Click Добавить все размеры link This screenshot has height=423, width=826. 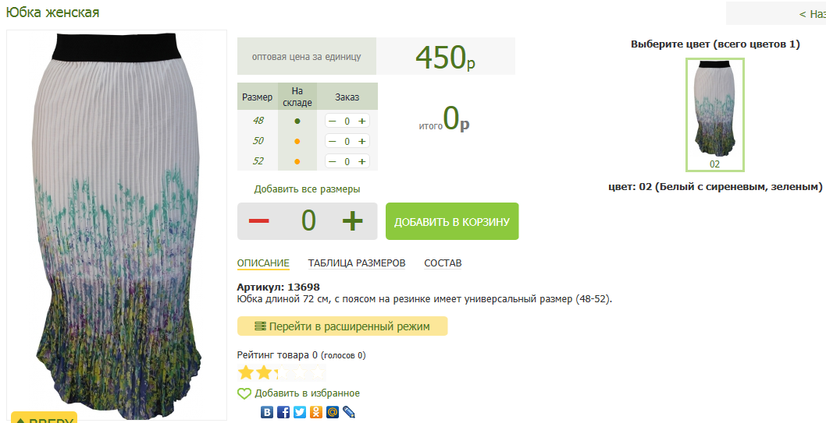(307, 189)
